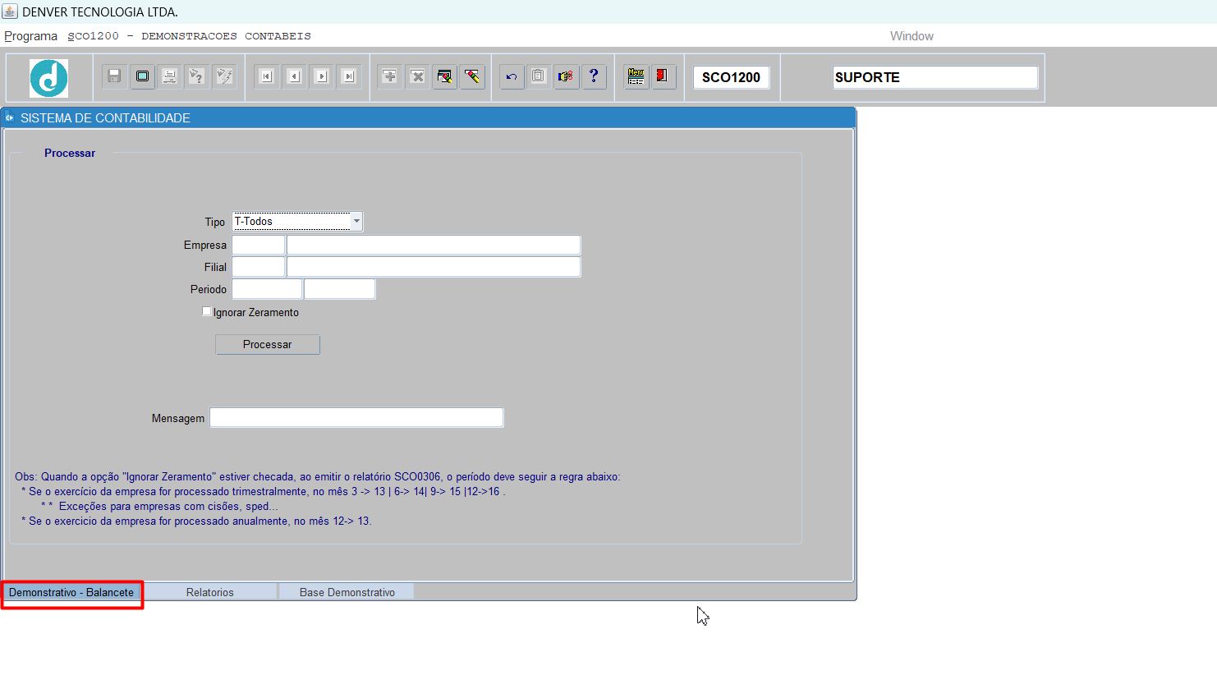
Task: Click the insert record plus icon
Action: pos(390,76)
